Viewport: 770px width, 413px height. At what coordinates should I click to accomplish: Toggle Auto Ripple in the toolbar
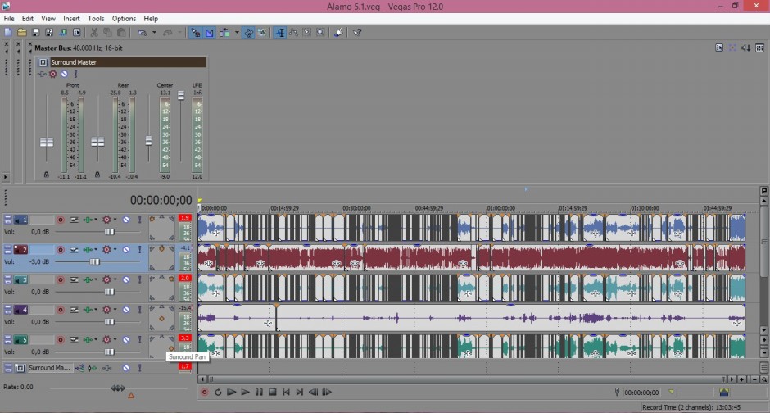click(x=225, y=33)
